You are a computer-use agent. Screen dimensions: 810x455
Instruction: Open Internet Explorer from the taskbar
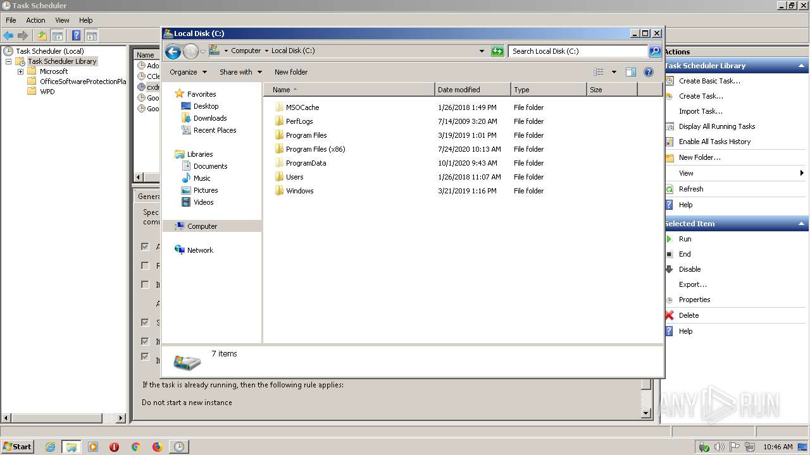[x=50, y=447]
